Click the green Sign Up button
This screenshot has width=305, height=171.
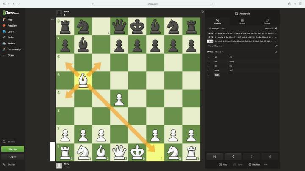coord(13,149)
